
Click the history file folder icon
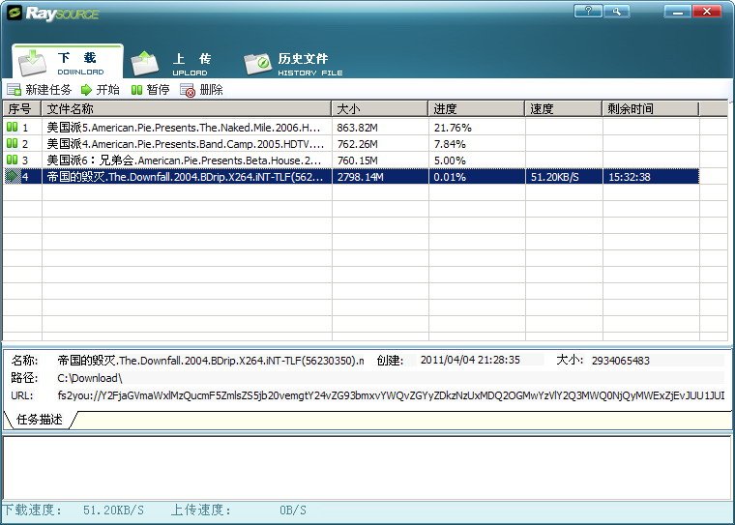[x=257, y=64]
